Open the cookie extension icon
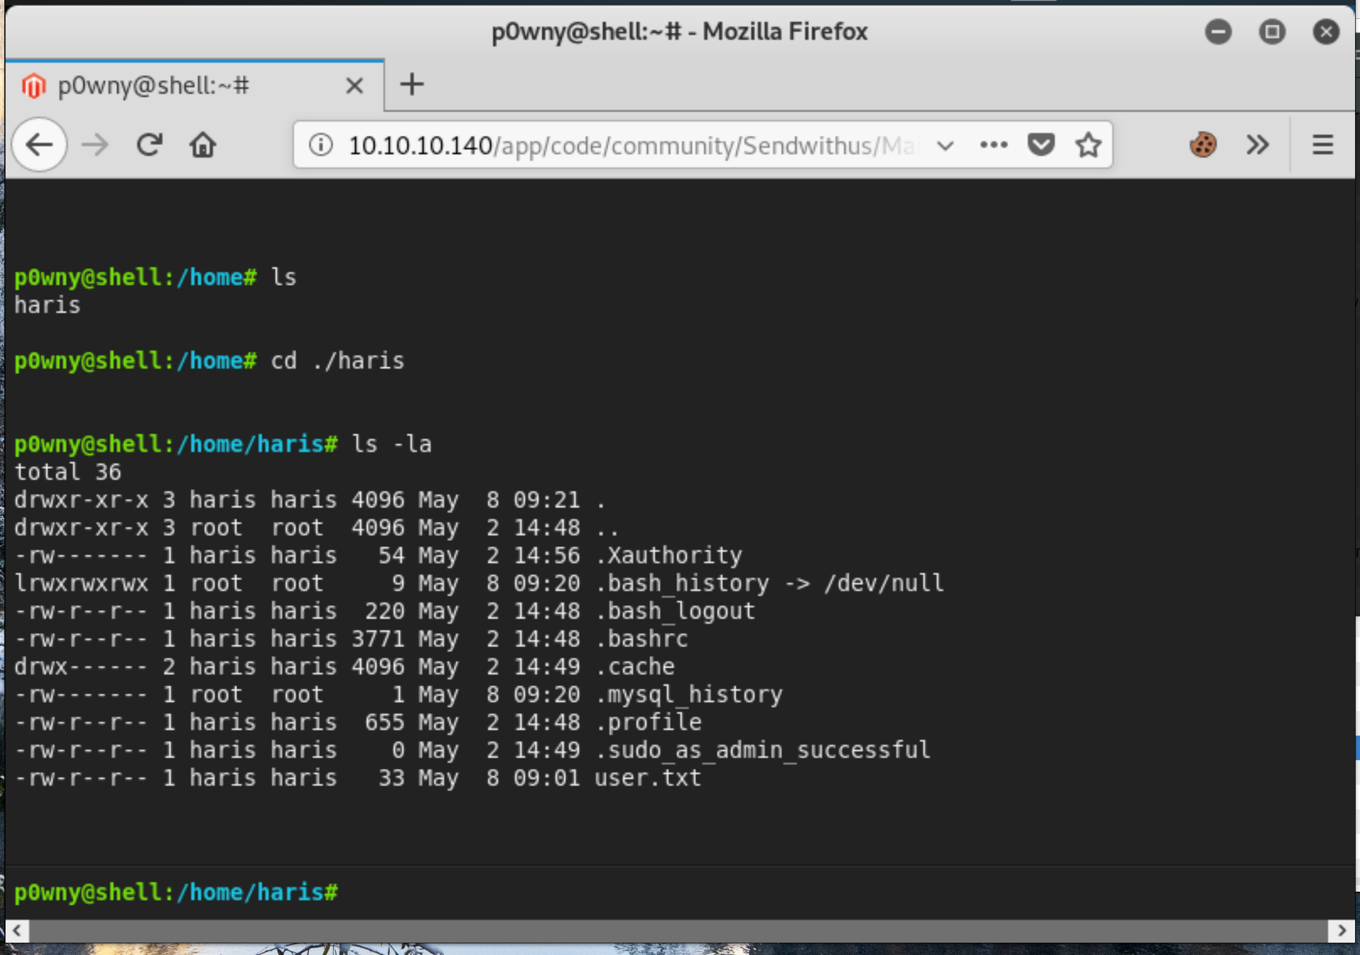1360x955 pixels. [x=1203, y=145]
